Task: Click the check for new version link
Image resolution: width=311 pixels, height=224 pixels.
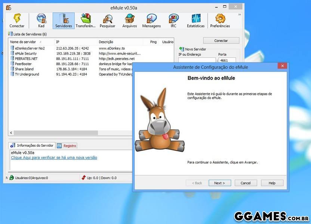Action: [x=54, y=158]
